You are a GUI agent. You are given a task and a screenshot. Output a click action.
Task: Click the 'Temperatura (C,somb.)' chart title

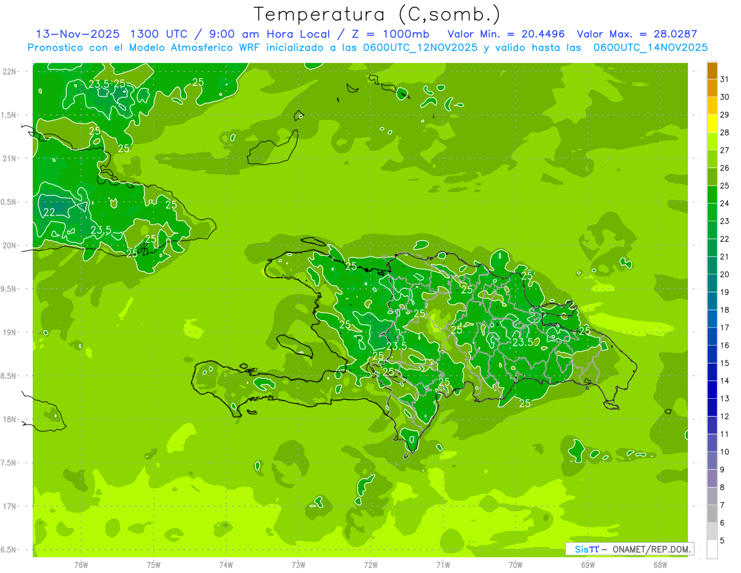click(x=377, y=14)
